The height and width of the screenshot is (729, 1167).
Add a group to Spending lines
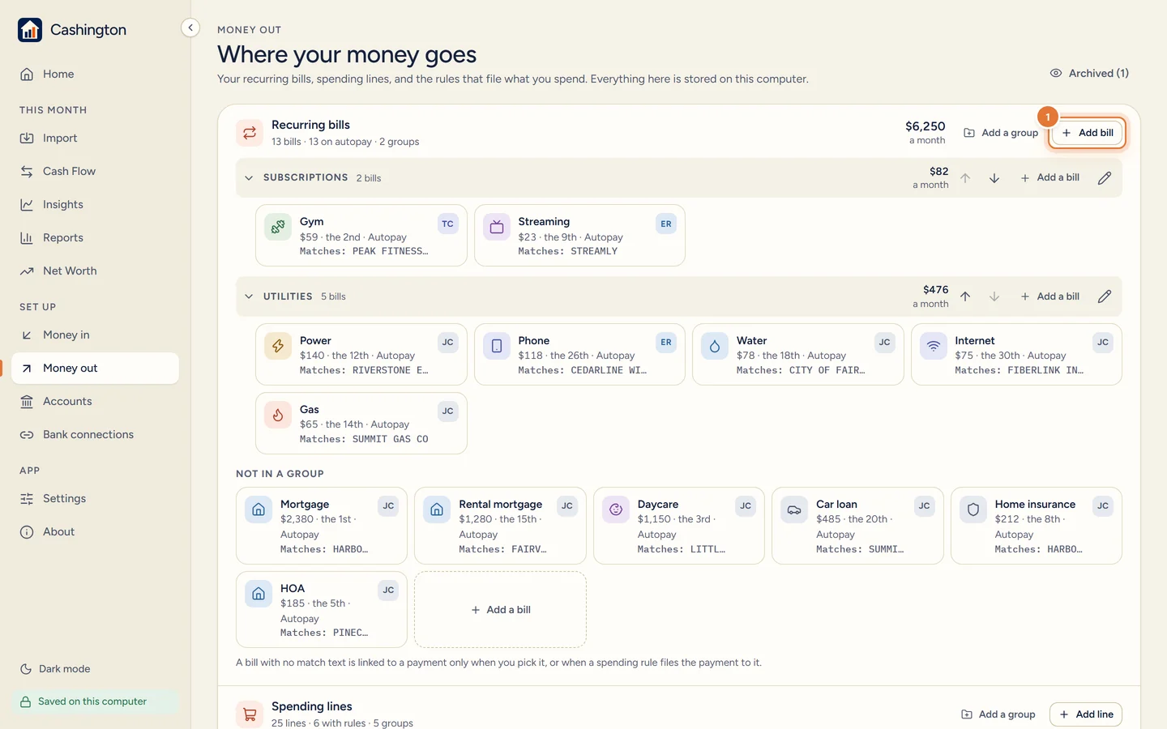click(998, 714)
